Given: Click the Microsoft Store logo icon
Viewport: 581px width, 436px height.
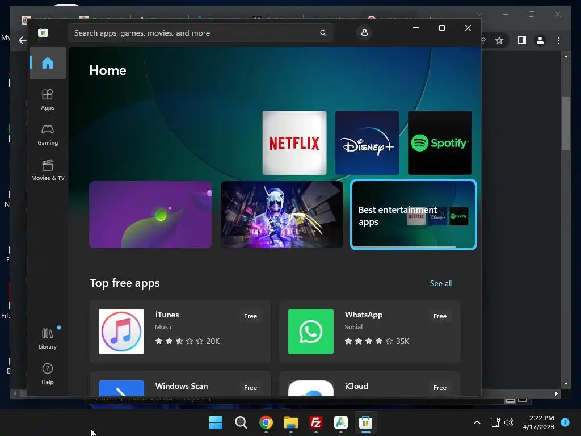Looking at the screenshot, I should point(43,32).
